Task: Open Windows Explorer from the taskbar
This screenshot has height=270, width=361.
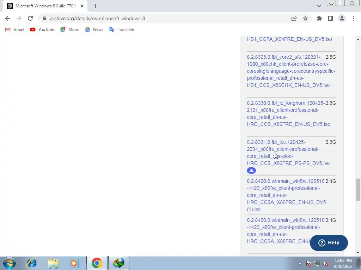Action: click(53, 263)
